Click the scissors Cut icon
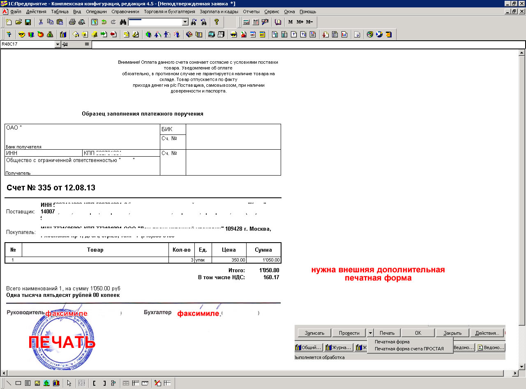Image resolution: width=526 pixels, height=389 pixels. point(41,22)
